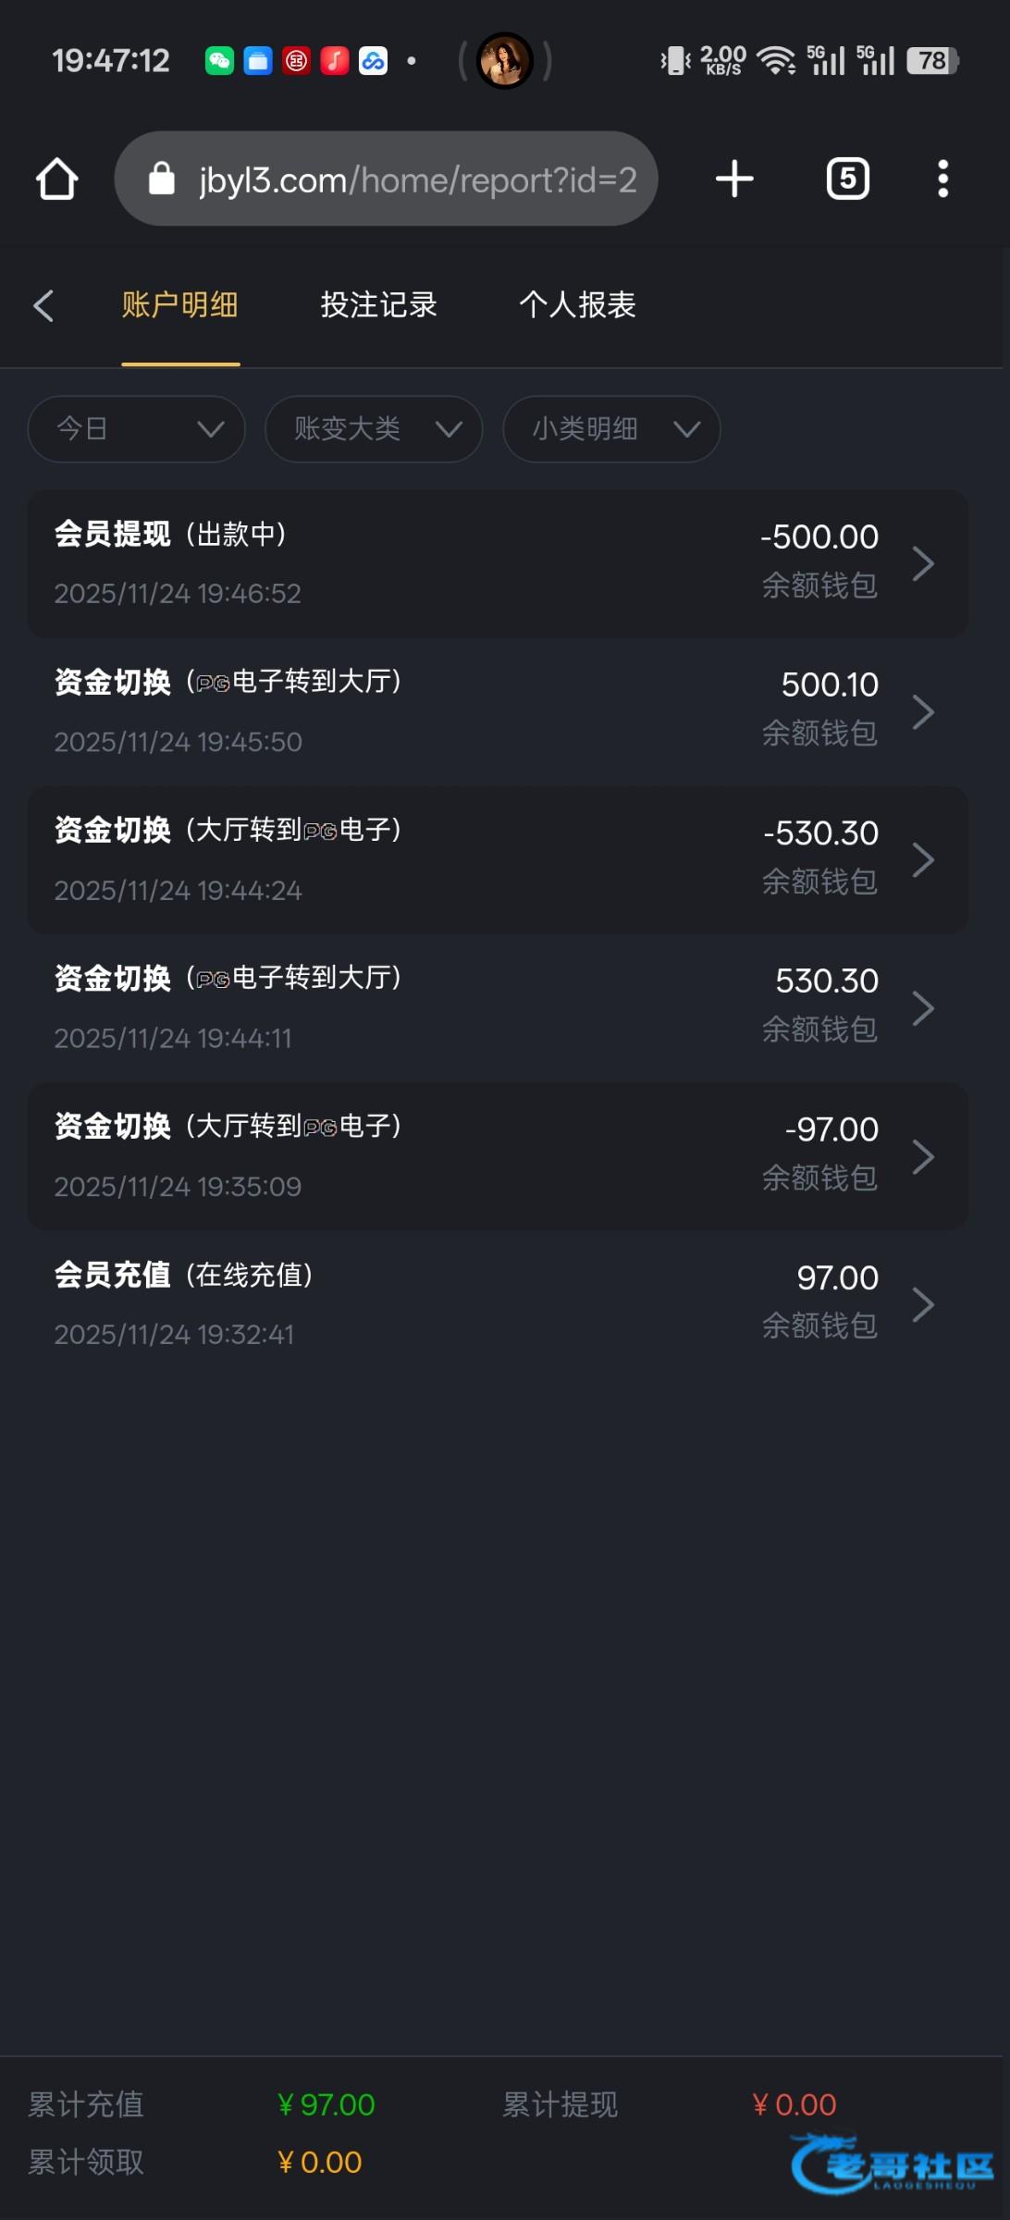The height and width of the screenshot is (2220, 1010).
Task: Switch to the 个人报表 tab
Action: point(577,305)
